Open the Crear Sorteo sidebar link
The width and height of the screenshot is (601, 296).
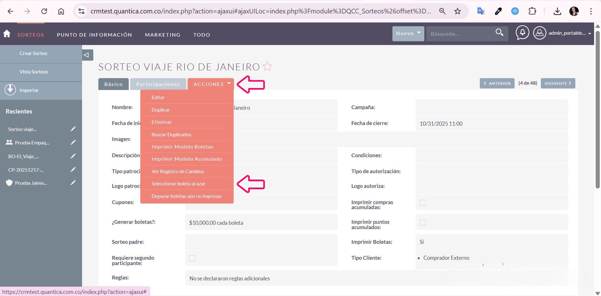tap(33, 53)
